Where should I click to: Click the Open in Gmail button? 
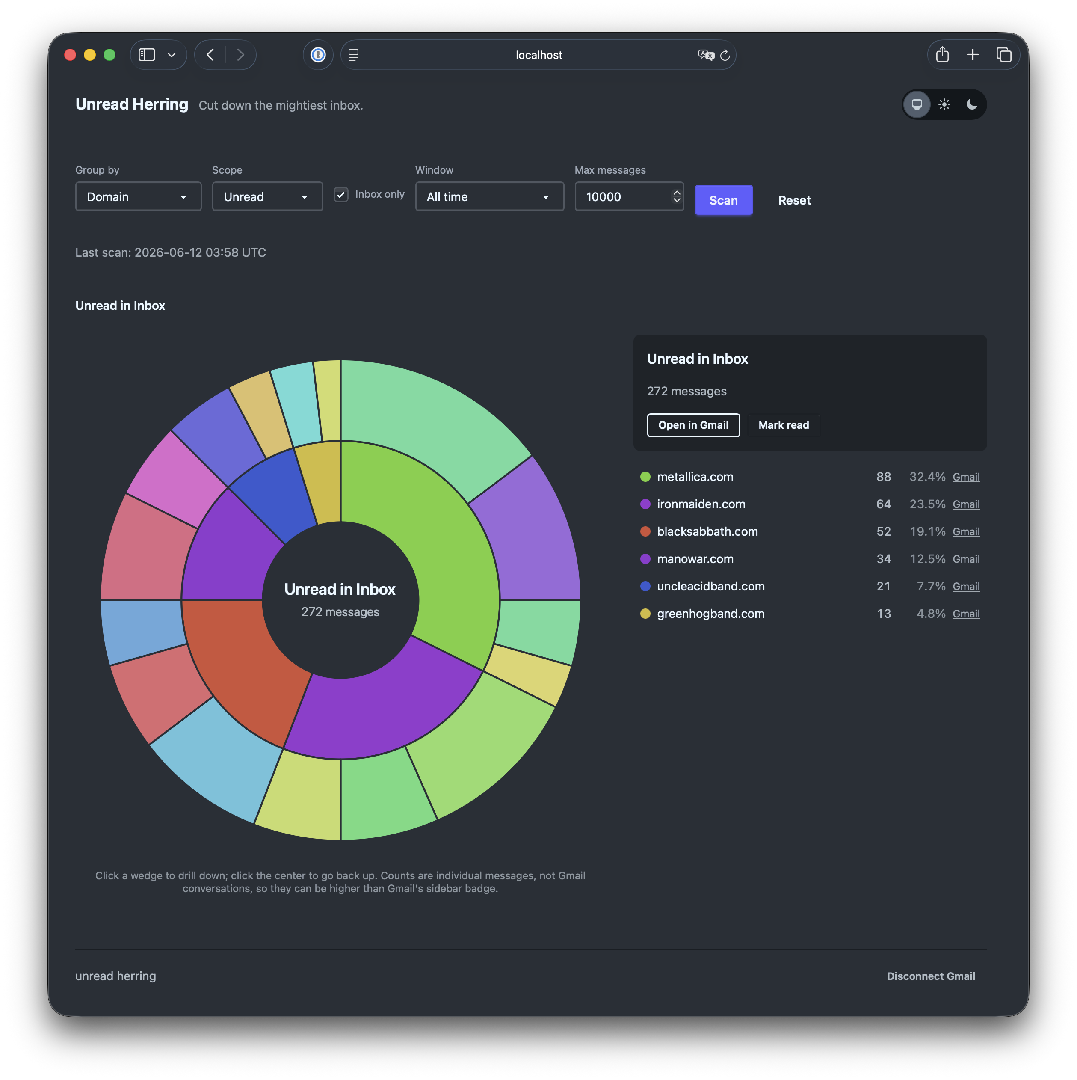click(693, 425)
